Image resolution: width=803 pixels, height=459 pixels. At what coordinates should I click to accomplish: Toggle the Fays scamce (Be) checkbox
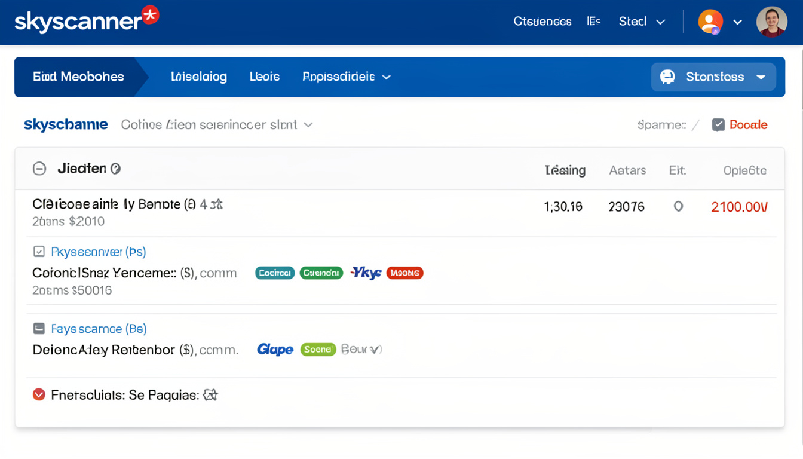[39, 329]
